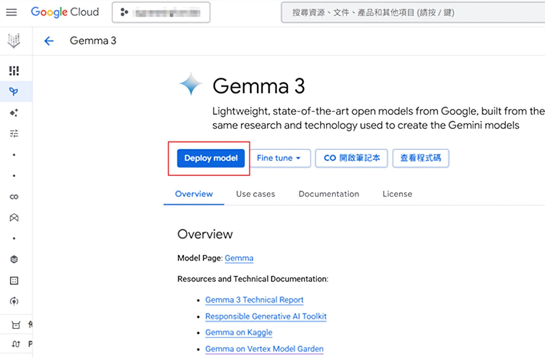The image size is (545, 358).
Task: Open the sparkle studio icon in sidebar
Action: [14, 113]
